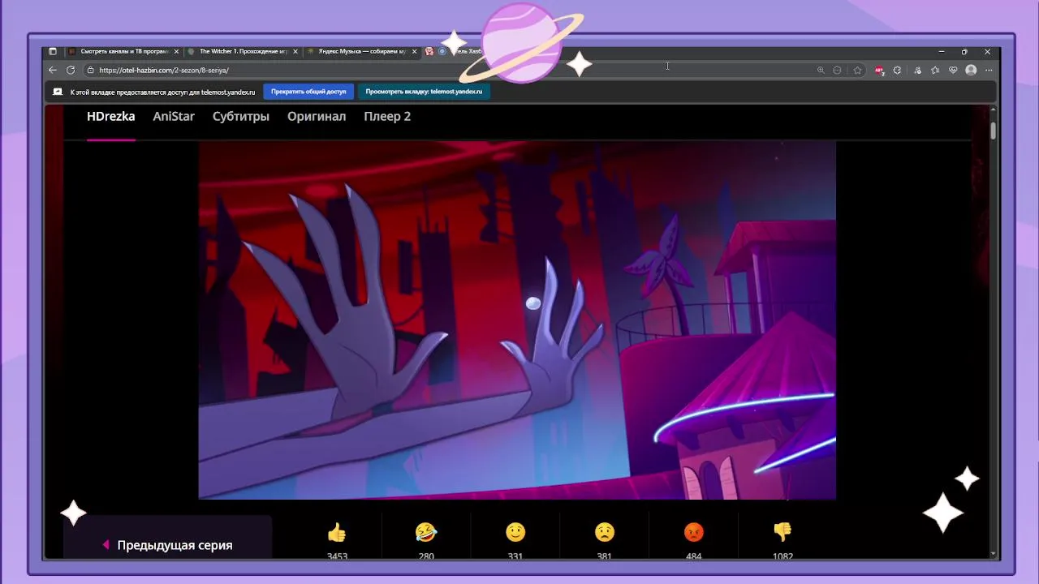Click the zoom magnifier icon in address bar
Image resolution: width=1039 pixels, height=584 pixels.
pyautogui.click(x=821, y=71)
